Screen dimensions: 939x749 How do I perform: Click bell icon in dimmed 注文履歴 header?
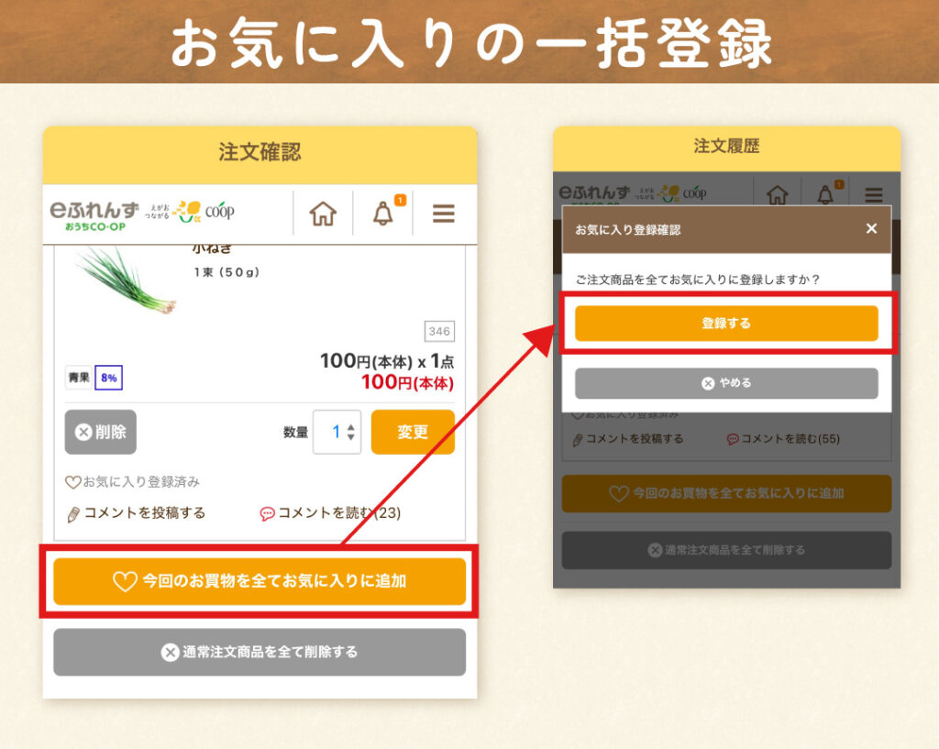[x=826, y=194]
